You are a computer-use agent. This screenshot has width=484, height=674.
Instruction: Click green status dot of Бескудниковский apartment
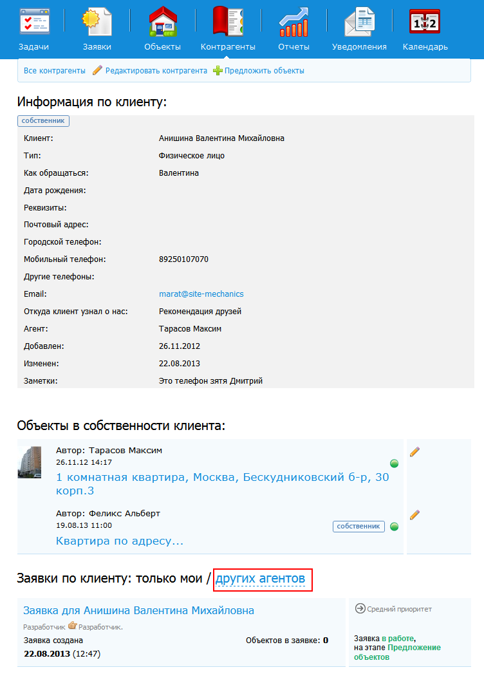point(394,463)
